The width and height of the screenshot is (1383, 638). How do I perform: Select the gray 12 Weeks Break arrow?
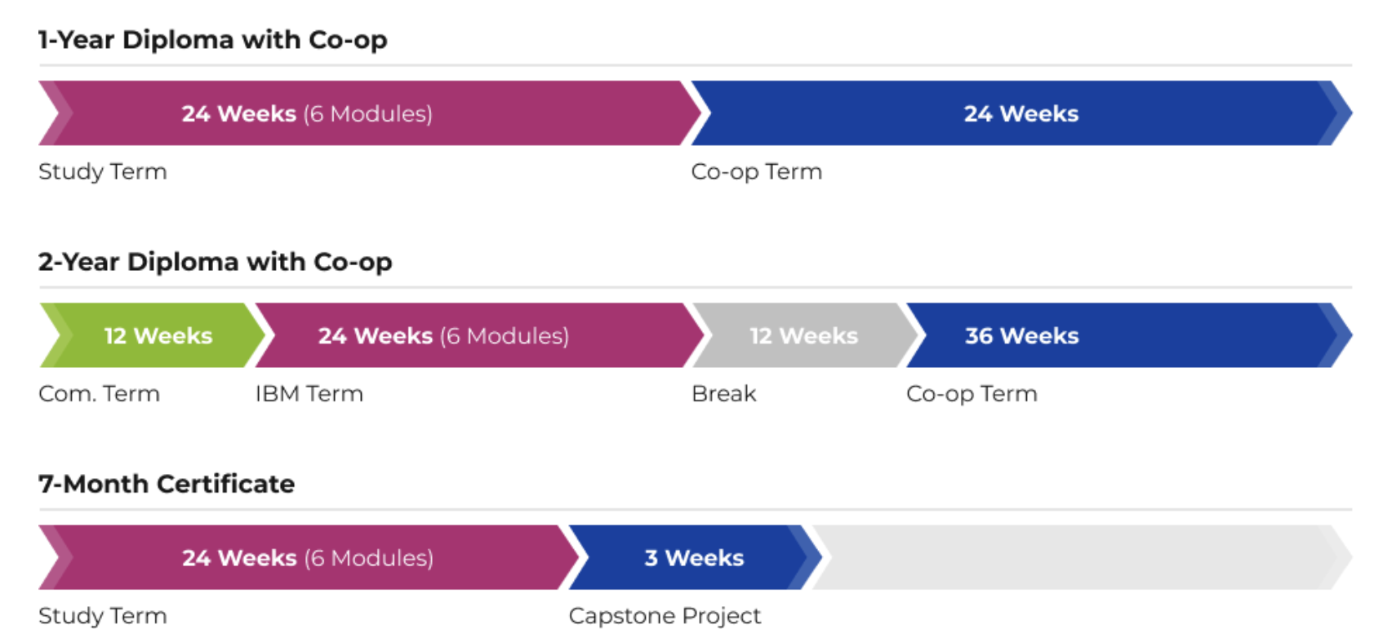pyautogui.click(x=806, y=335)
